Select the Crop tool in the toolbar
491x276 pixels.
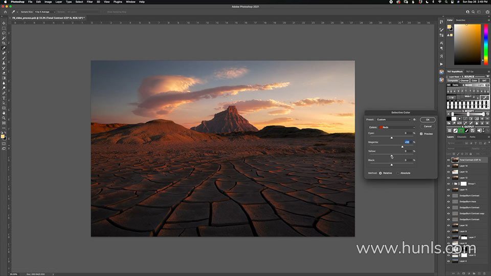click(4, 43)
